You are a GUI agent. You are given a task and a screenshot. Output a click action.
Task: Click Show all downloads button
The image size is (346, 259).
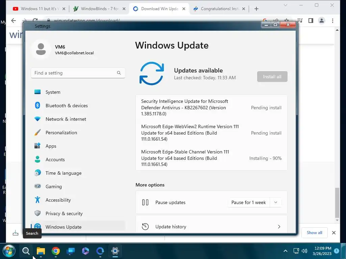pos(314,233)
